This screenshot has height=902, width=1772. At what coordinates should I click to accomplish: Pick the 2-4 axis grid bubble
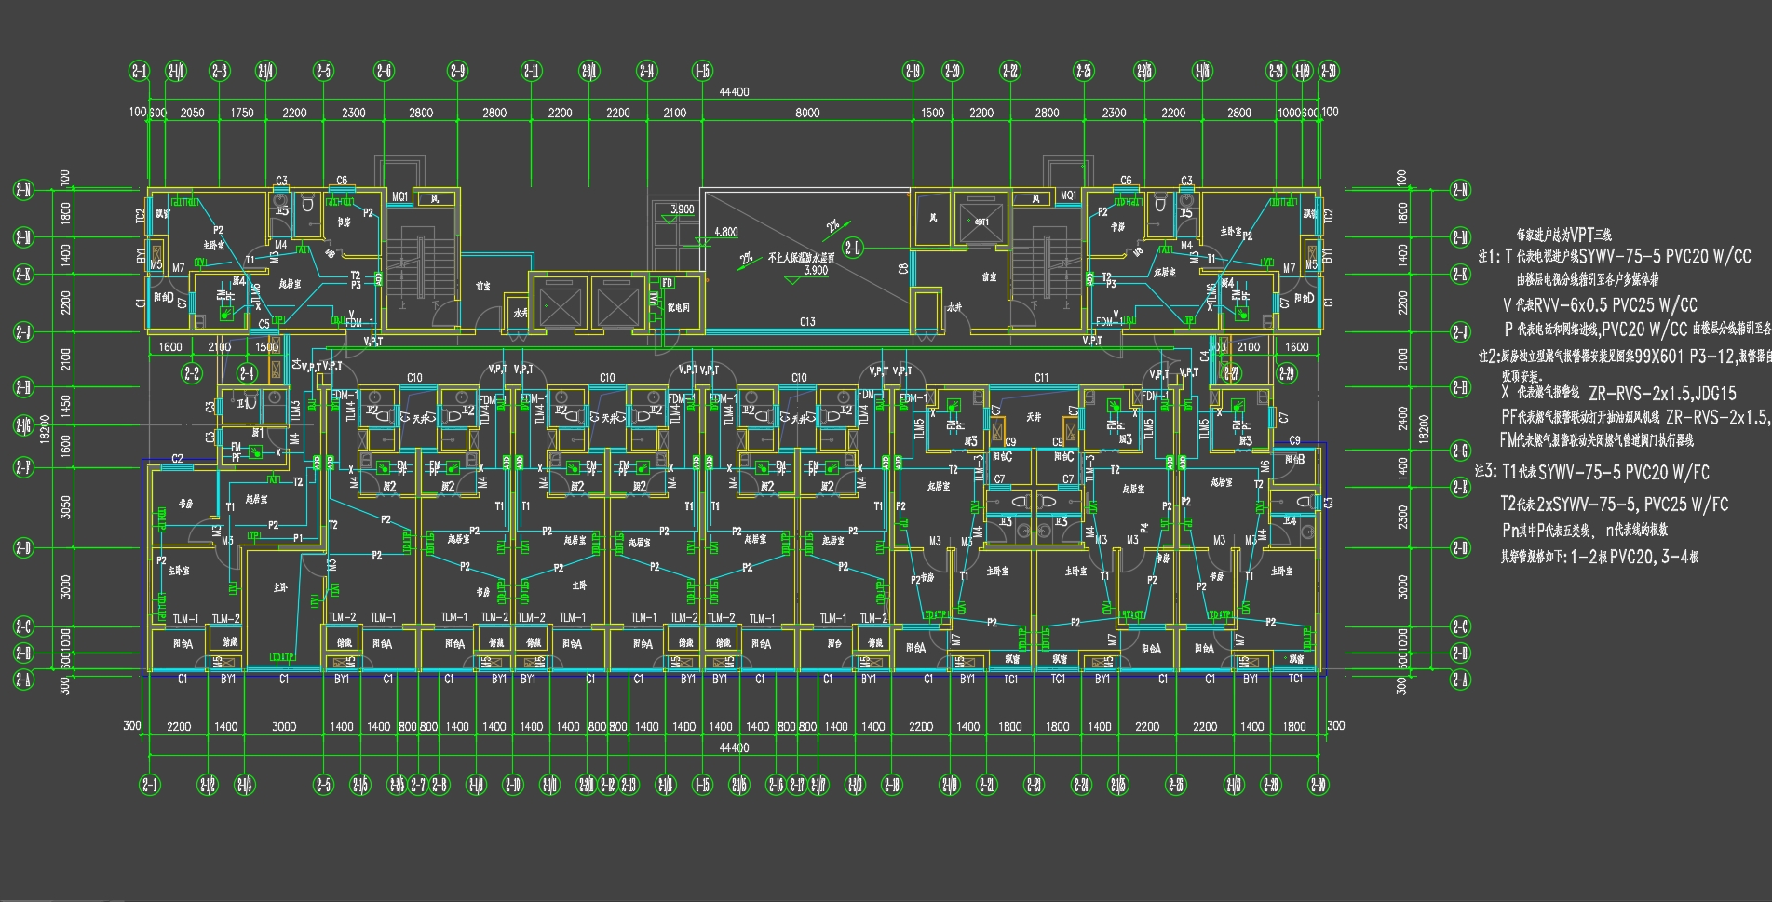pyautogui.click(x=246, y=373)
